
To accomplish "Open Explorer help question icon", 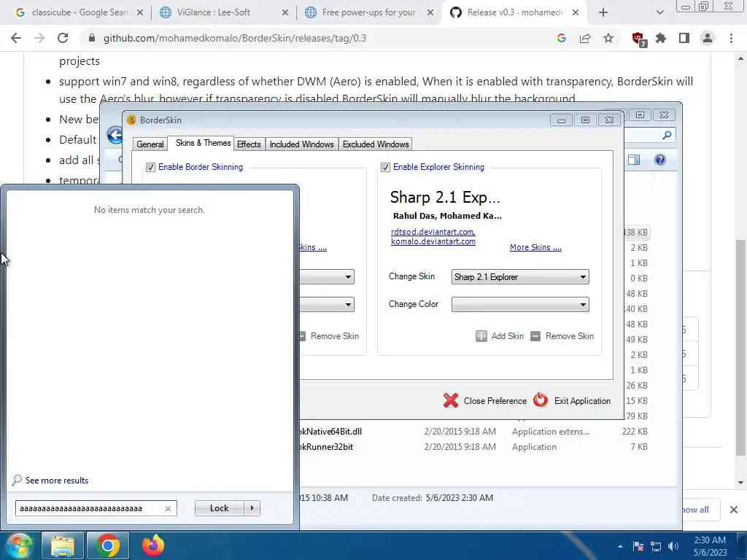I will [x=659, y=160].
